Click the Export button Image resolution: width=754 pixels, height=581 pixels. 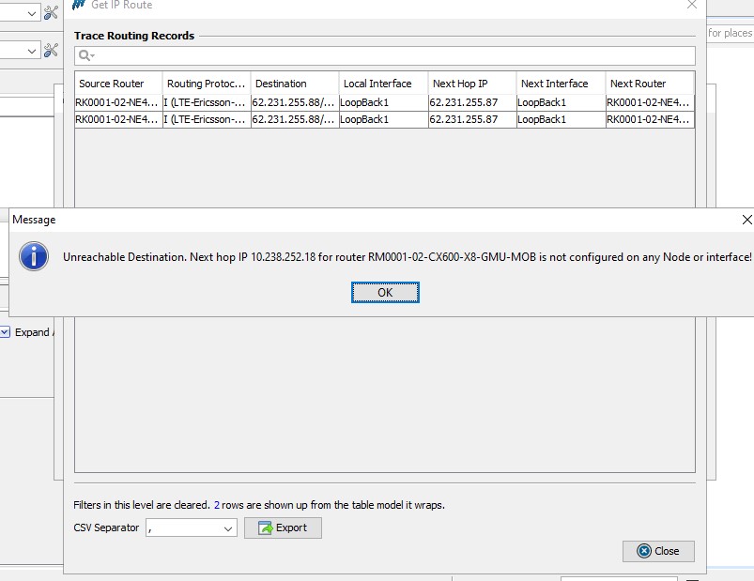coord(283,527)
